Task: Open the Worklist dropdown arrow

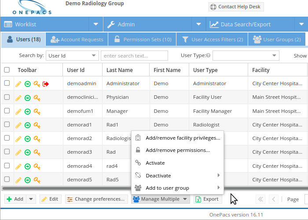Action: 95,24
